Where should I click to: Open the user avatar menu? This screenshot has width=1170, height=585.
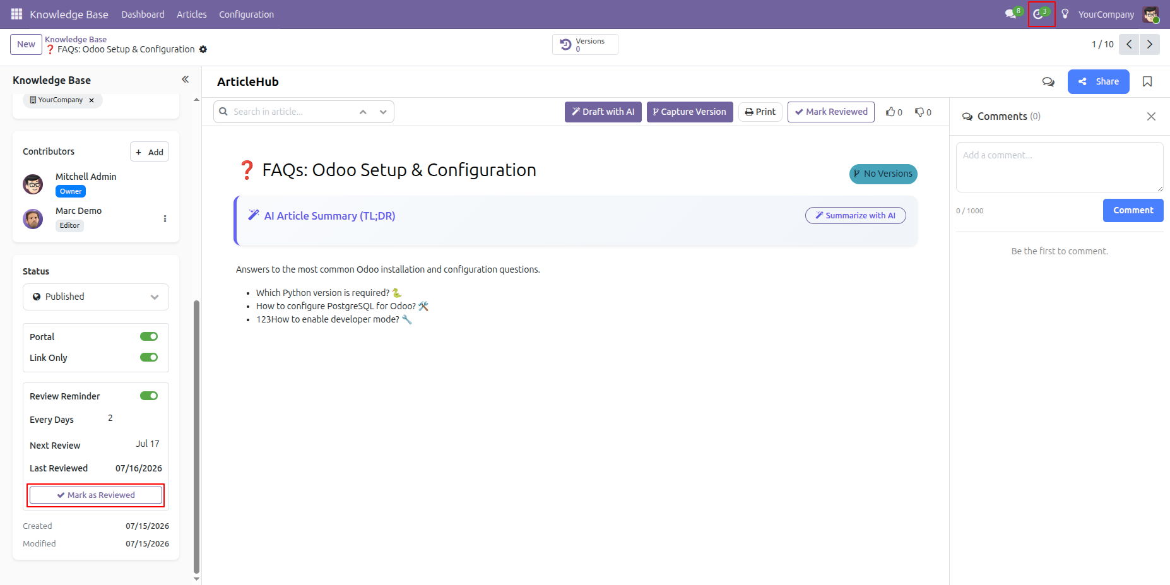[1150, 14]
